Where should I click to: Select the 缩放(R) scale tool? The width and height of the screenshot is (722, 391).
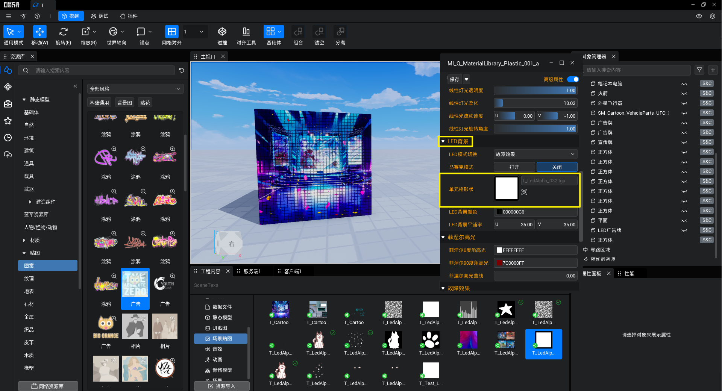[86, 32]
